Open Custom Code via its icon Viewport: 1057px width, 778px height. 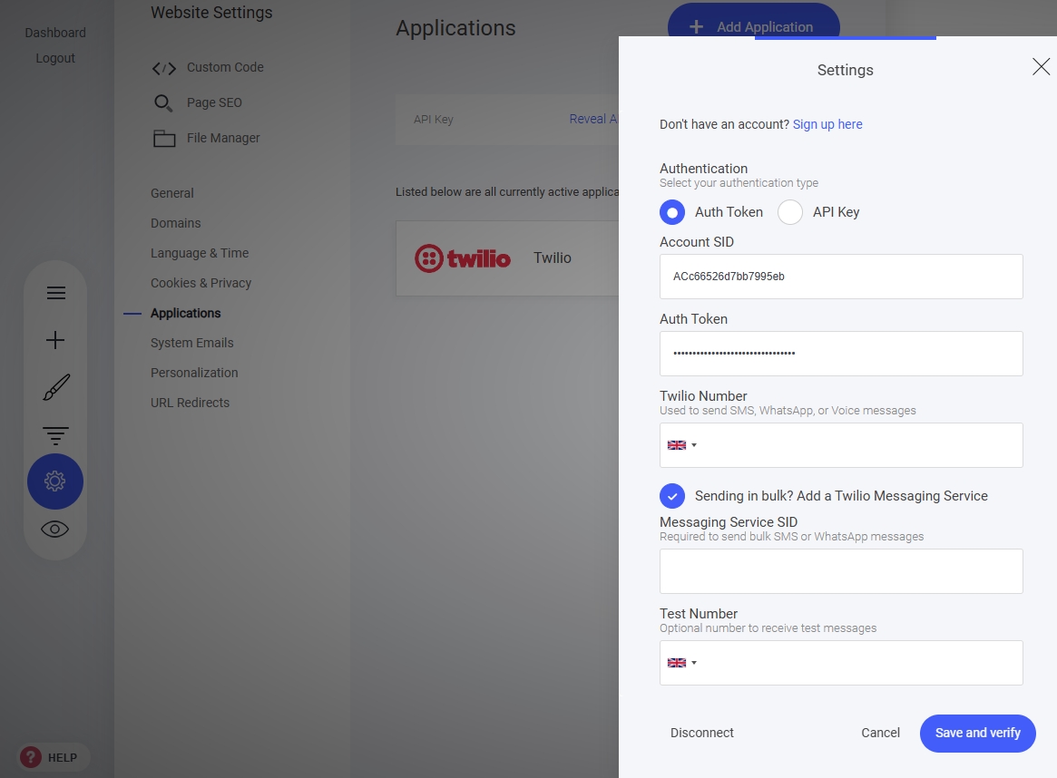(x=163, y=68)
